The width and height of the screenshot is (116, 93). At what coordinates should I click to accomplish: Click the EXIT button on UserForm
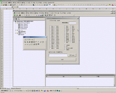63,60
